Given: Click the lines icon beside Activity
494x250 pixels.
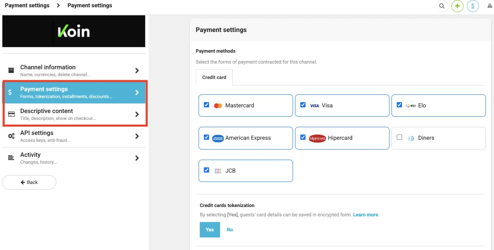Looking at the screenshot, I should point(11,158).
